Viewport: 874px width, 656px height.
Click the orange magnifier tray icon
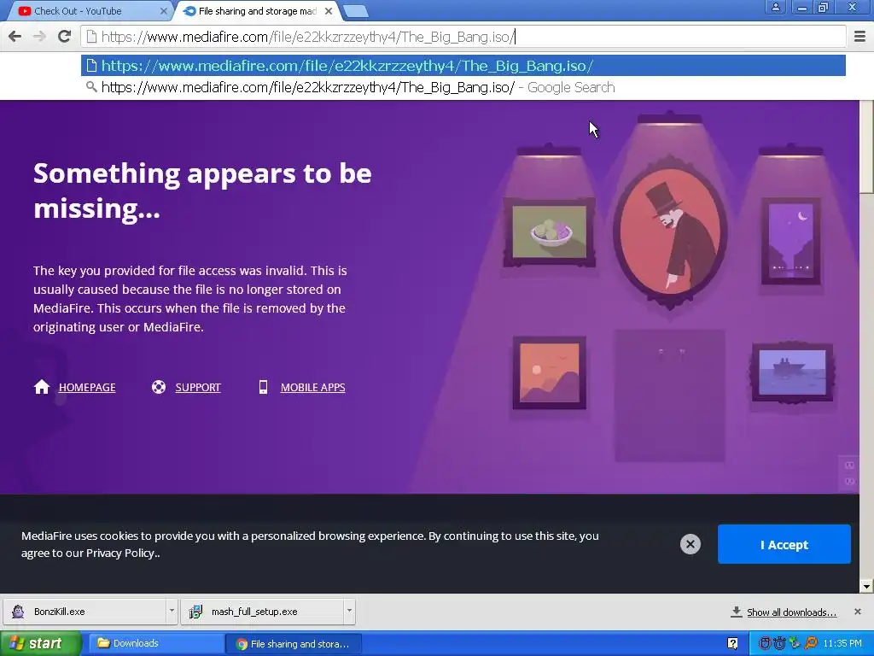[811, 643]
